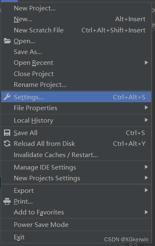Screen dimensions: 155x246
Task: Expand the Export submenu arrow
Action: 146,190
